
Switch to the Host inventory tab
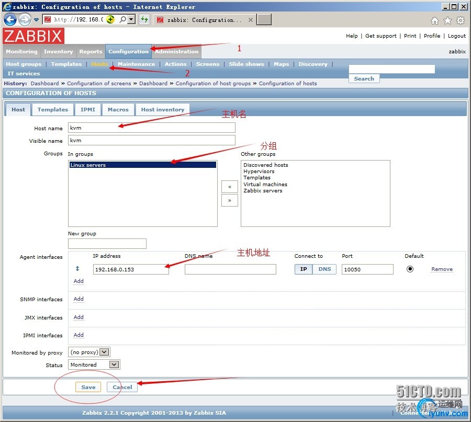click(x=163, y=110)
